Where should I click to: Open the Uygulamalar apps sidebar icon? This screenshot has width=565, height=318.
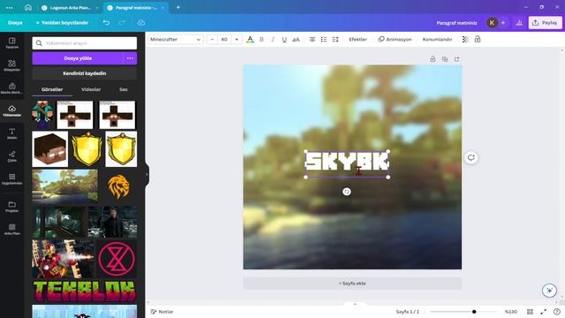pos(11,178)
